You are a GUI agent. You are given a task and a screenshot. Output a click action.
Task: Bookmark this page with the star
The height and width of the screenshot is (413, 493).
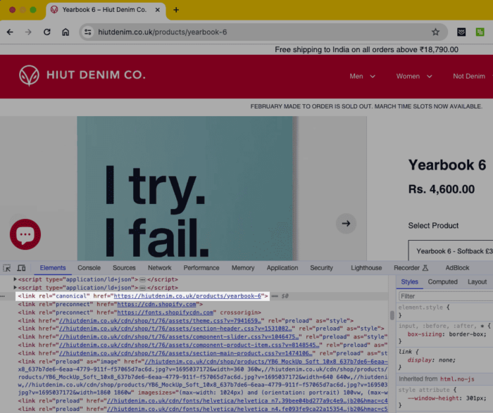[435, 32]
